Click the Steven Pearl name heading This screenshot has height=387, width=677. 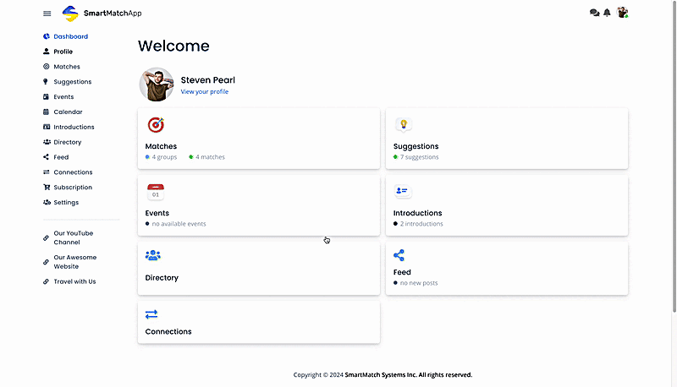[207, 79]
